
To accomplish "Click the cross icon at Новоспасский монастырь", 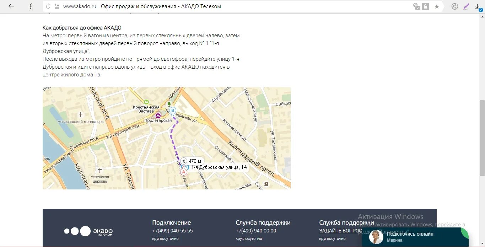I will pyautogui.click(x=81, y=115).
